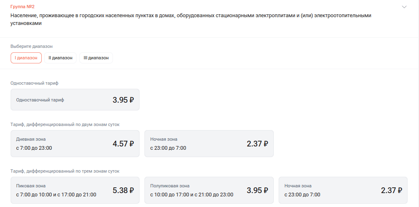This screenshot has width=419, height=207.
Task: Select the Полупиковая зона tariff card
Action: (209, 190)
